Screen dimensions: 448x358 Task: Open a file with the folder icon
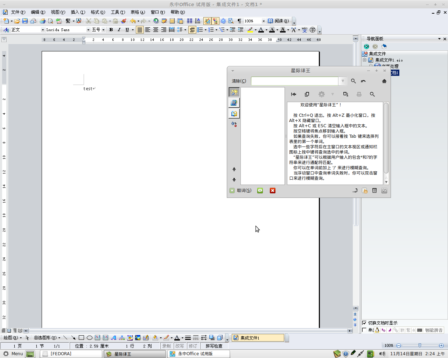click(17, 21)
